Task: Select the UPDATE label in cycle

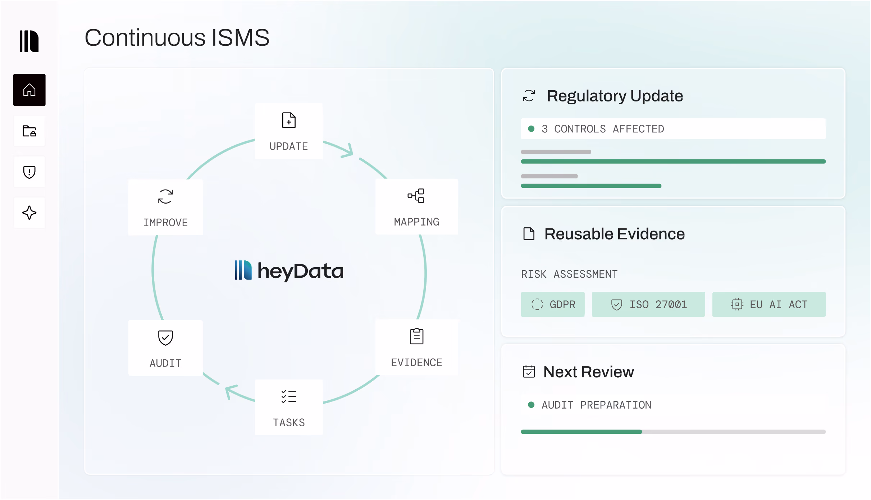Action: 289,146
